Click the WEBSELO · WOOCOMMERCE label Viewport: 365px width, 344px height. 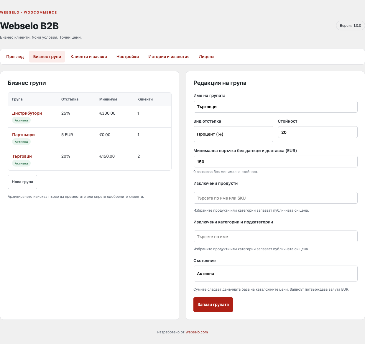(x=29, y=12)
